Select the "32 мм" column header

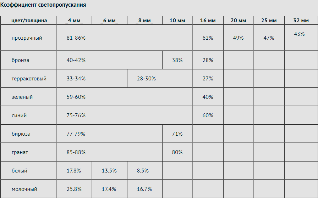click(301, 21)
